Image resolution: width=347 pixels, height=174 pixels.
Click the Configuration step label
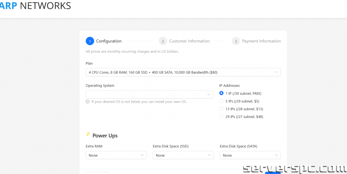pyautogui.click(x=108, y=41)
